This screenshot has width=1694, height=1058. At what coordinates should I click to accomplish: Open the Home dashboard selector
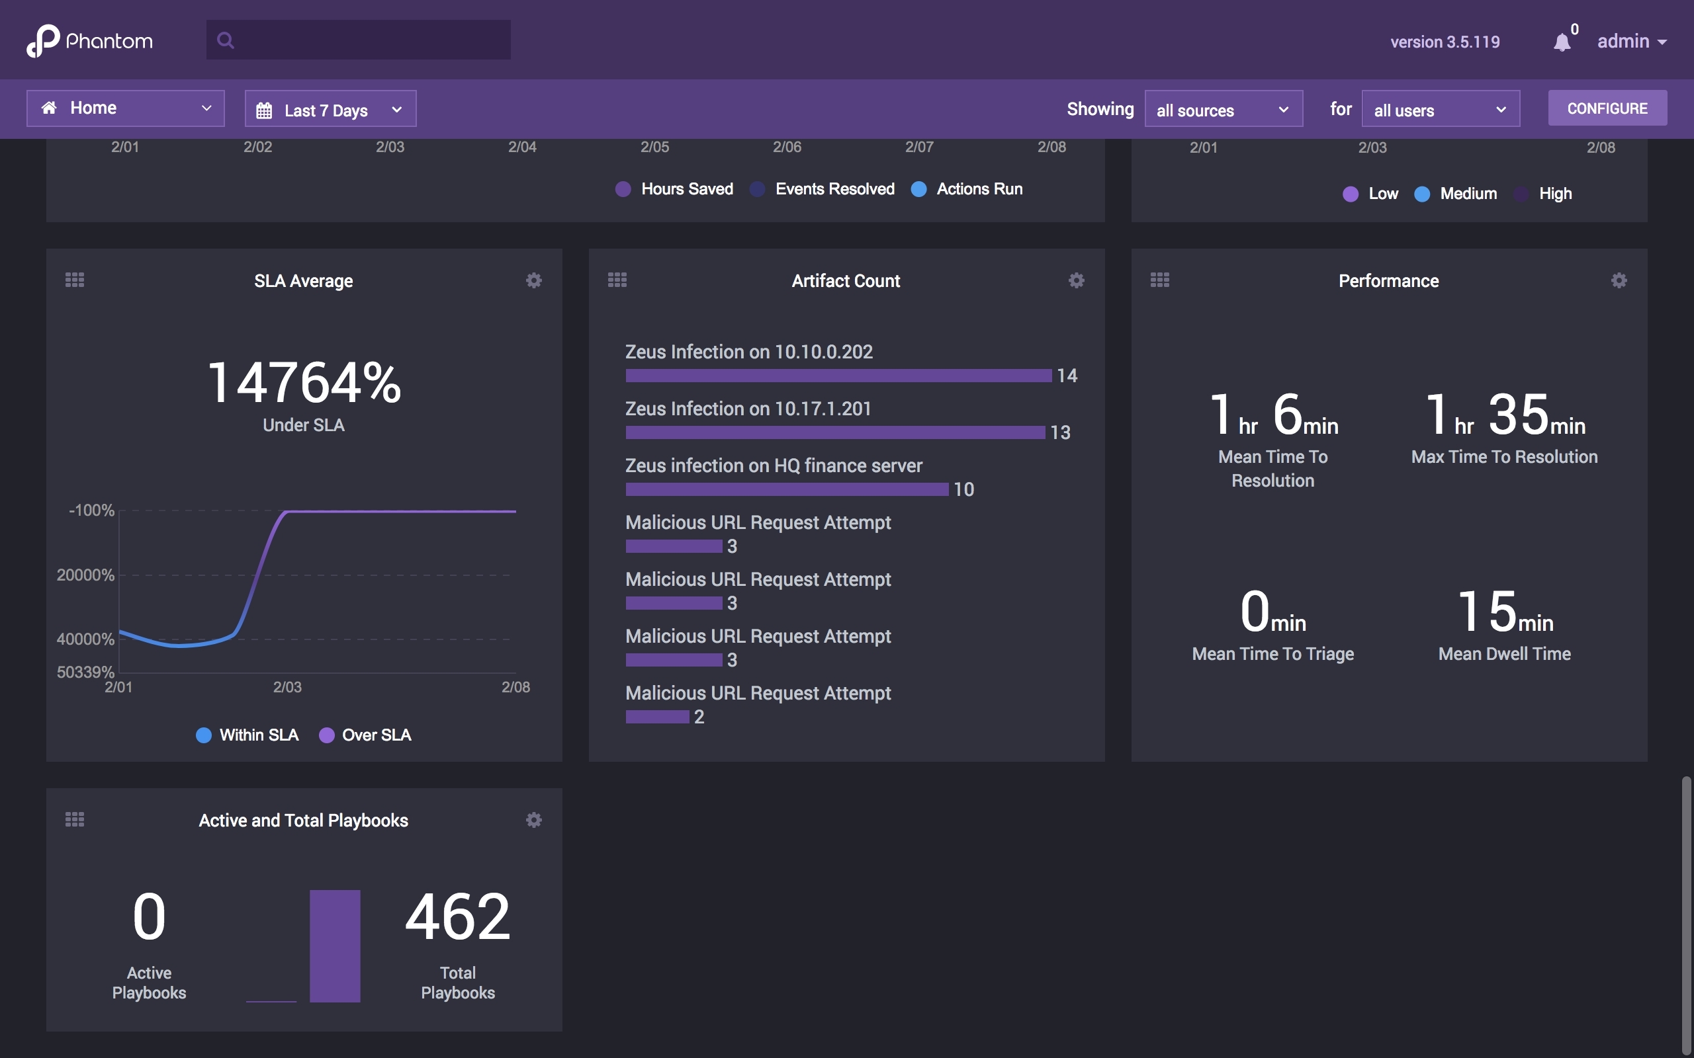(x=125, y=108)
